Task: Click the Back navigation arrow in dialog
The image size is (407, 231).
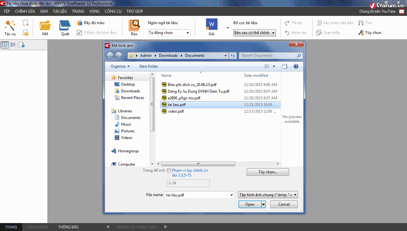Action: pyautogui.click(x=110, y=56)
